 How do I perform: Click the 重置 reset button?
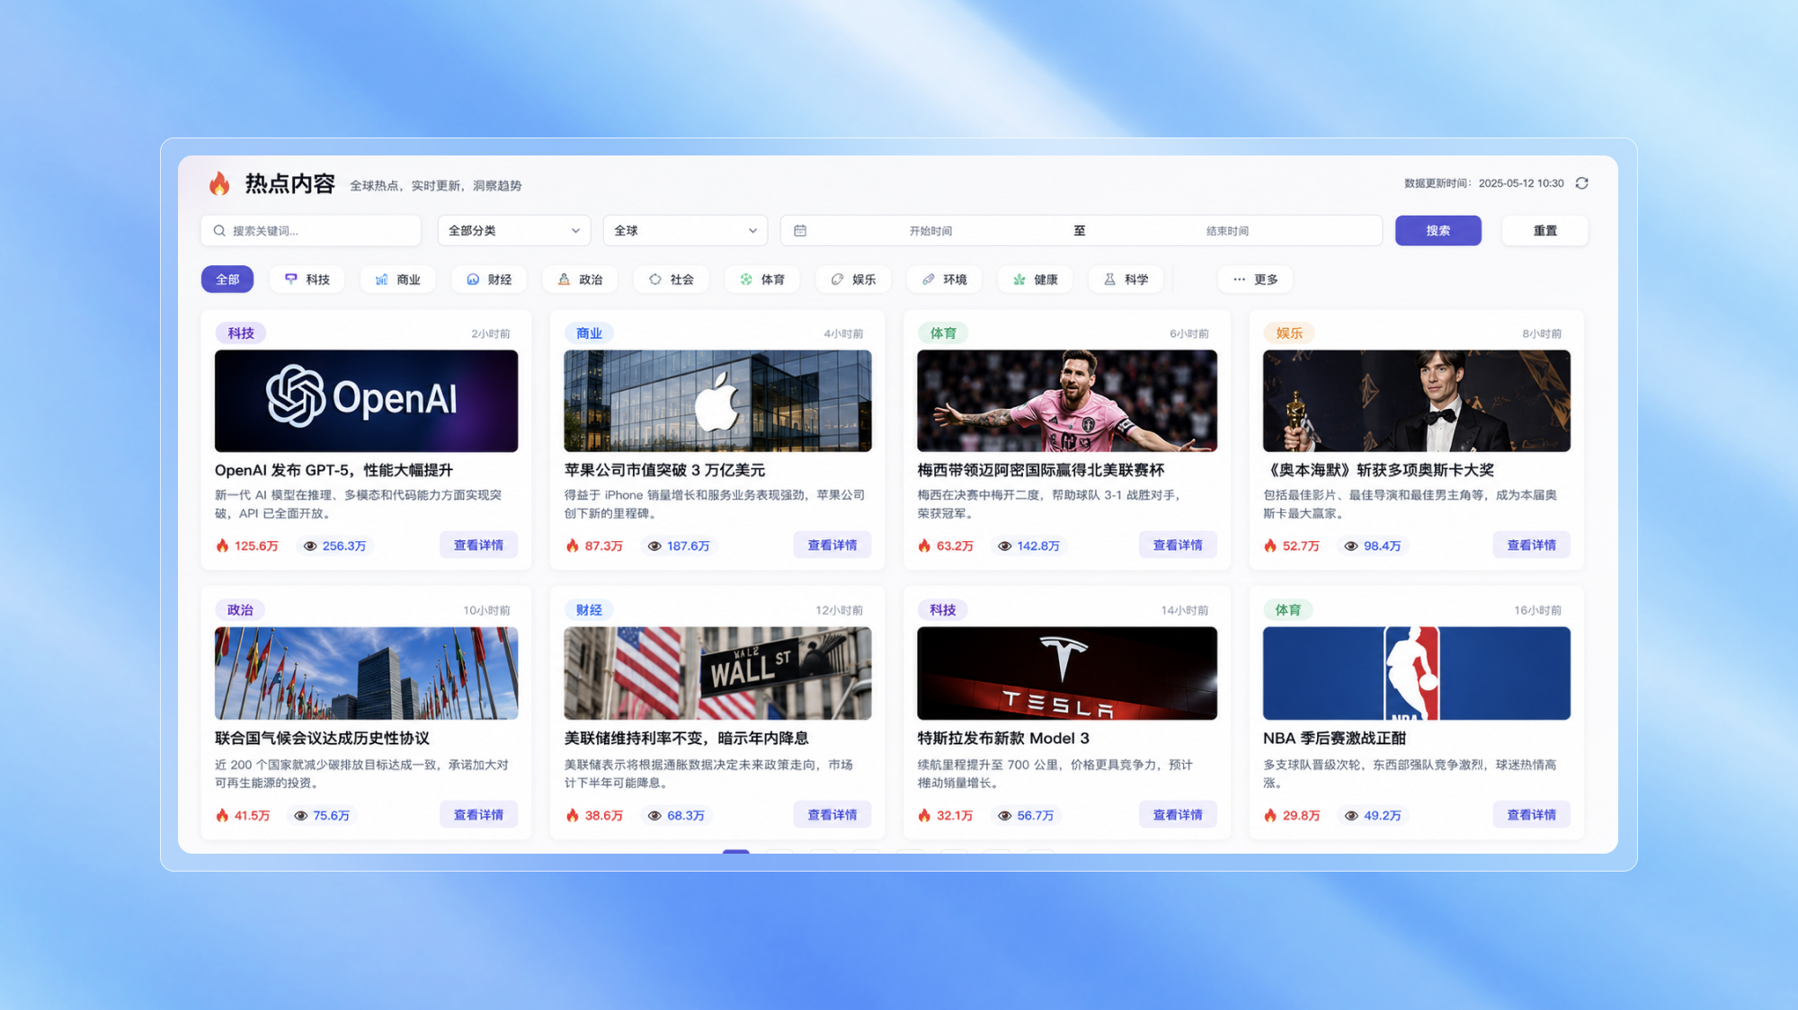(x=1545, y=231)
